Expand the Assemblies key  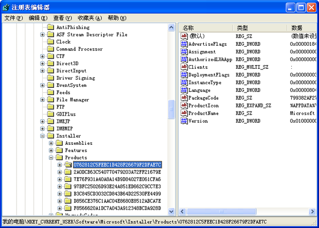(51, 143)
